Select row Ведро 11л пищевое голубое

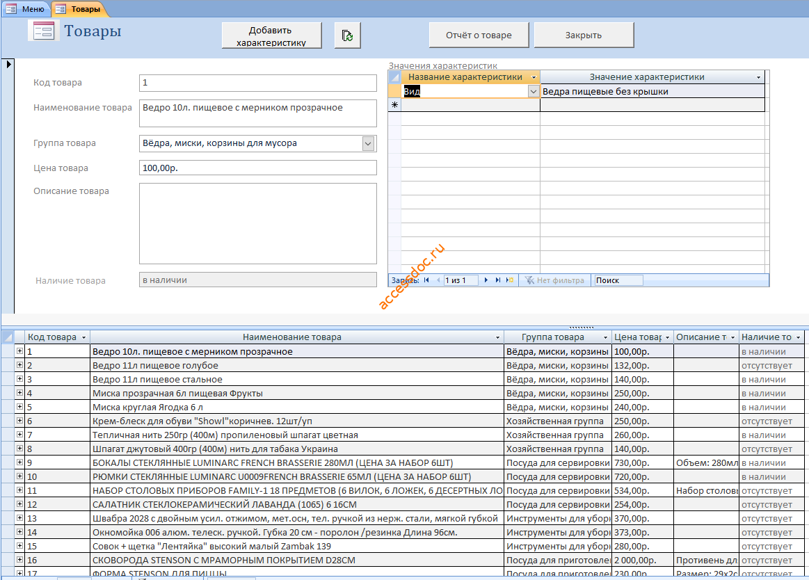pyautogui.click(x=297, y=365)
